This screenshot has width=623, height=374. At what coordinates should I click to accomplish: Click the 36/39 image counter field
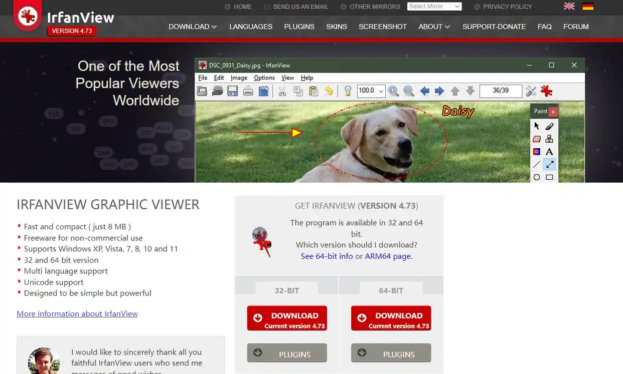point(501,91)
